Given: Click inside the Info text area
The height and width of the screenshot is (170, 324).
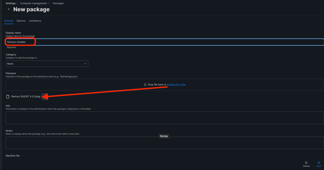Looking at the screenshot, I should pos(164,118).
